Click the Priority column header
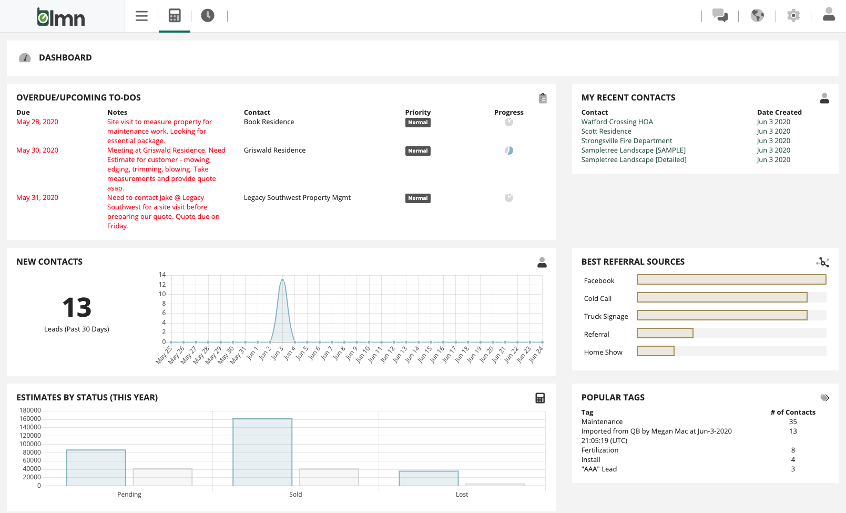The image size is (846, 513). [x=418, y=113]
